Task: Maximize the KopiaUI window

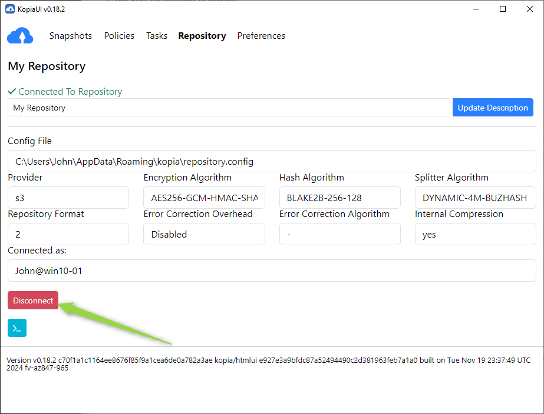Action: coord(503,9)
